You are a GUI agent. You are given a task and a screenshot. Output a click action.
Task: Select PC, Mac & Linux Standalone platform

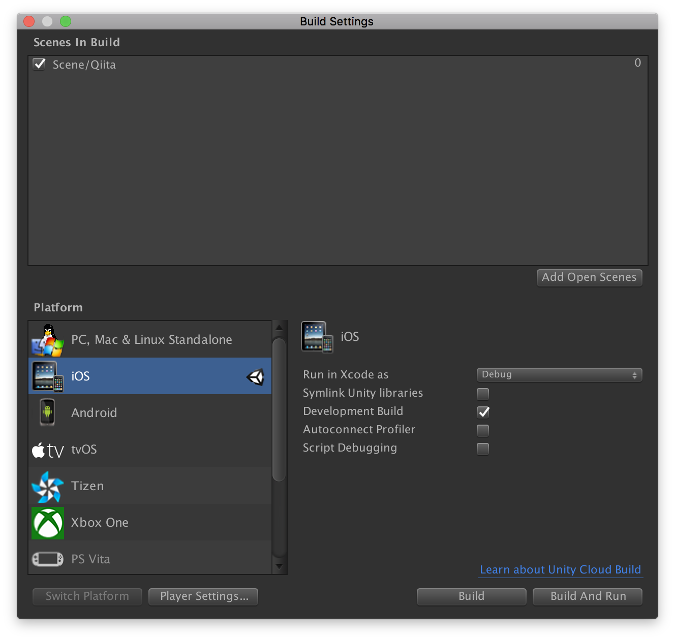pyautogui.click(x=150, y=339)
